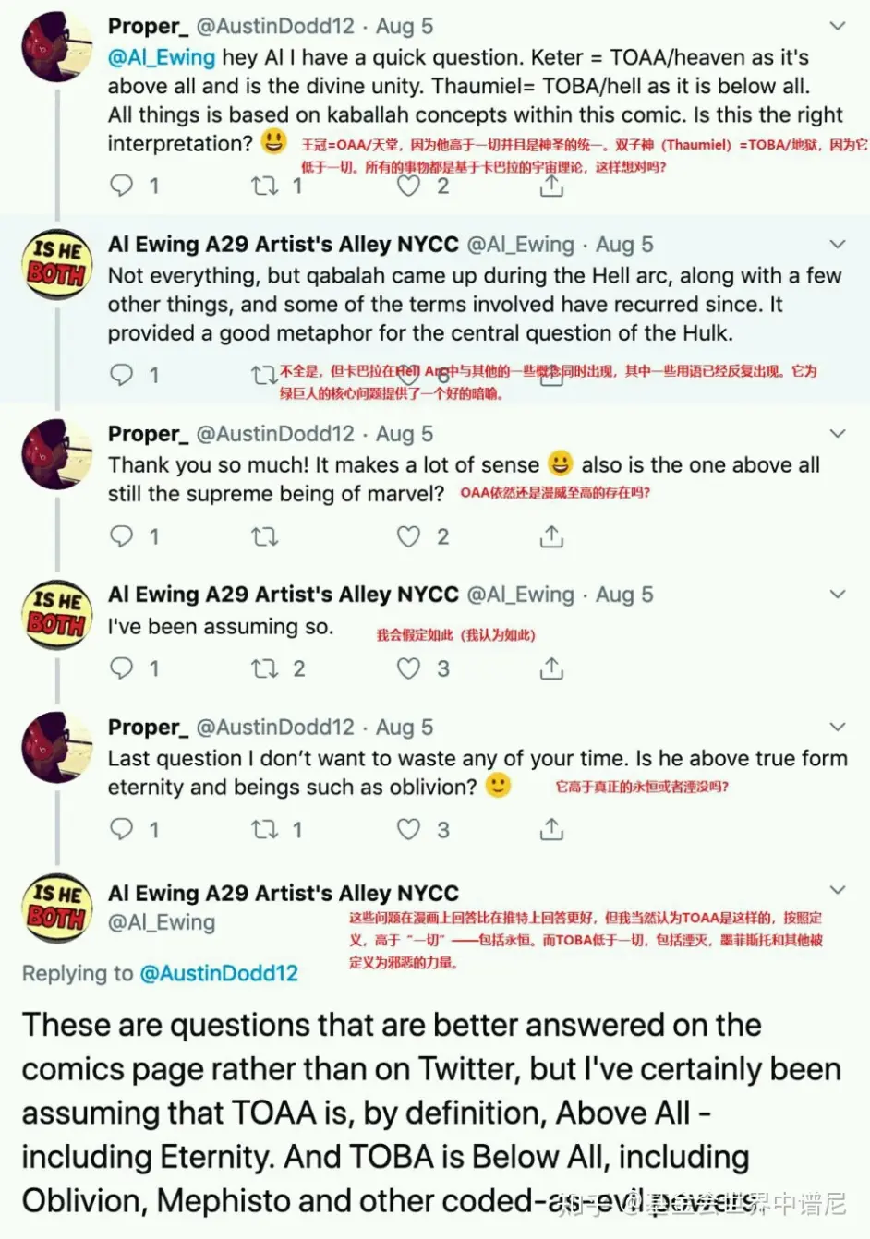Like Al Ewing's "I've been assuming so" tweet
870x1239 pixels.
pos(408,668)
